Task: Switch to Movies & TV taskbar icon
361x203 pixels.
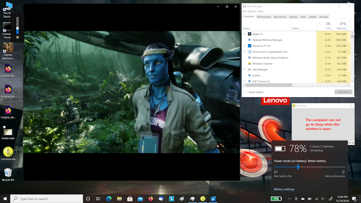Action: click(x=213, y=199)
